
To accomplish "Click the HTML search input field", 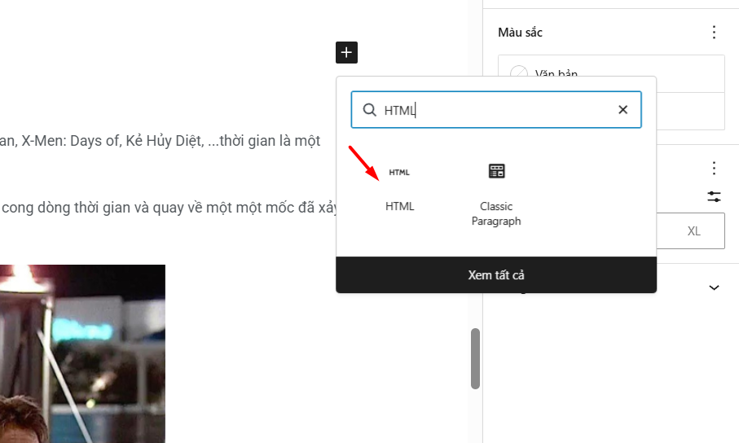I will tap(496, 110).
